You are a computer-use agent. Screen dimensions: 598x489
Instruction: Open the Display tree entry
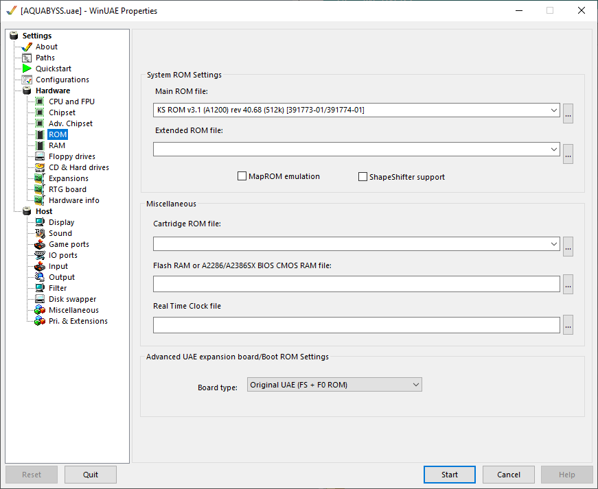point(61,222)
